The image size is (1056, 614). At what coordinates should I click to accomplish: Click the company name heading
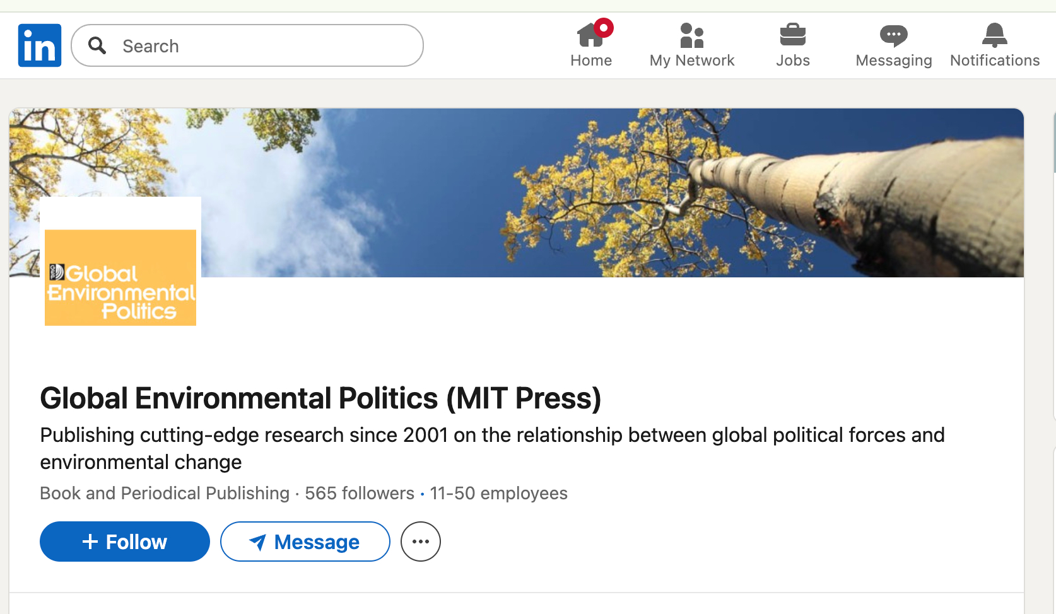point(320,398)
